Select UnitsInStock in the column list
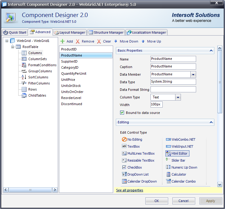225x209 pixels. [x=86, y=86]
